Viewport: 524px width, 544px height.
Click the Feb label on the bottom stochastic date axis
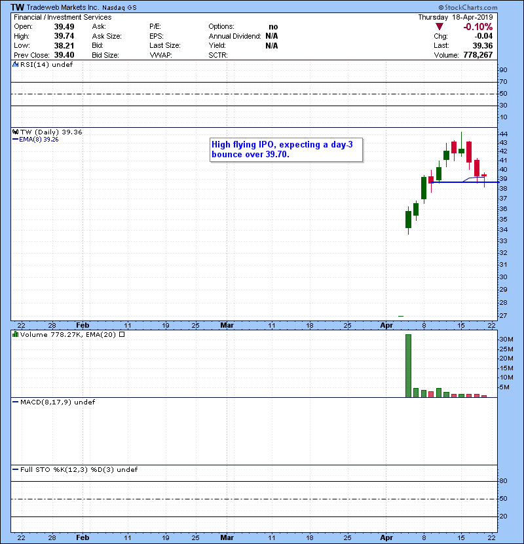tap(83, 537)
